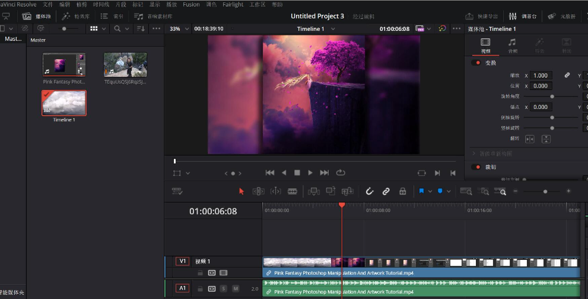Open media pool three-dot options menu
This screenshot has width=588, height=299.
(x=157, y=28)
